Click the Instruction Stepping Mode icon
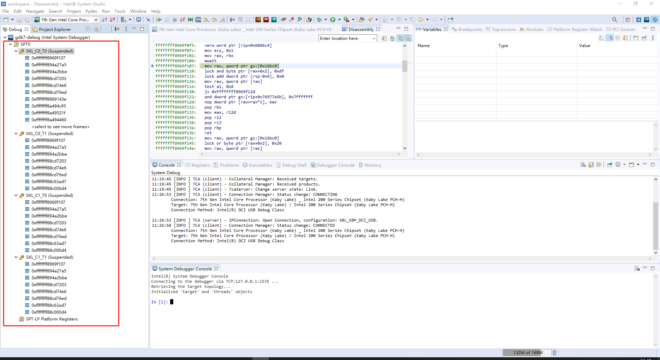The image size is (660, 360). click(x=232, y=20)
